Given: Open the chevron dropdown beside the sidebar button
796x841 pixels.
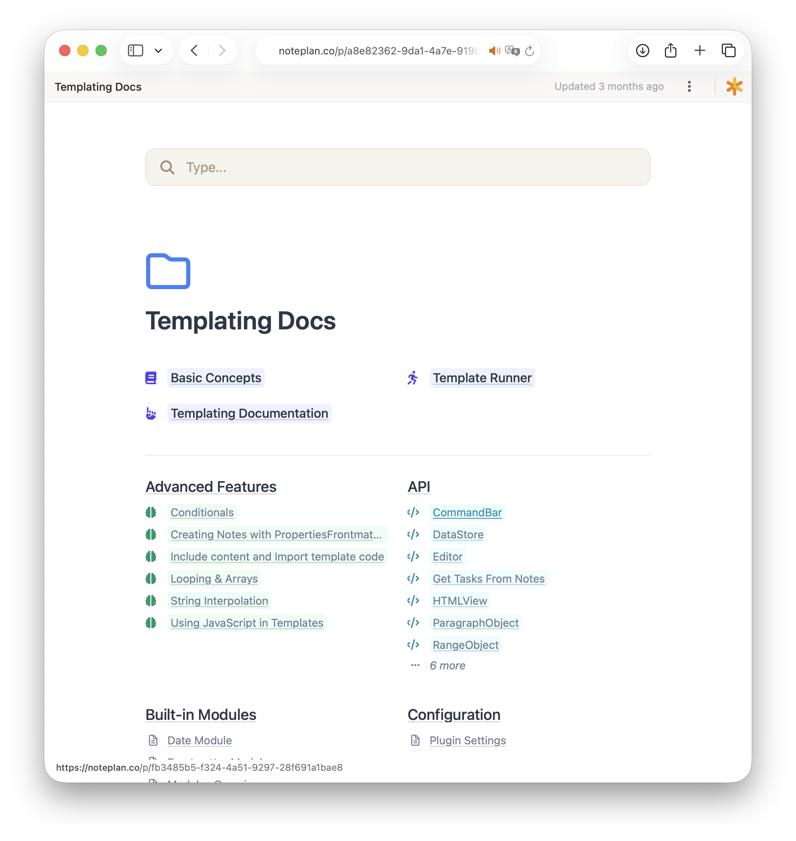Looking at the screenshot, I should click(158, 50).
